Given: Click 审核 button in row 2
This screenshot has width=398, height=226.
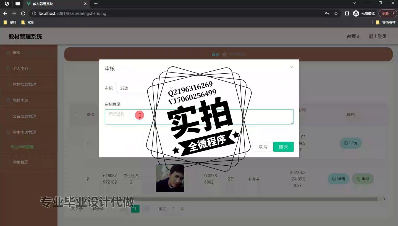Looking at the screenshot, I should (363, 179).
